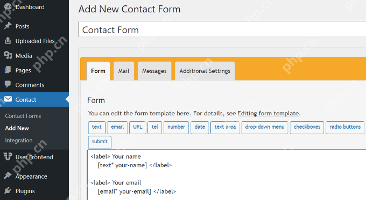The image size is (366, 200).
Task: Click the User Frontend icon
Action: tap(8, 156)
